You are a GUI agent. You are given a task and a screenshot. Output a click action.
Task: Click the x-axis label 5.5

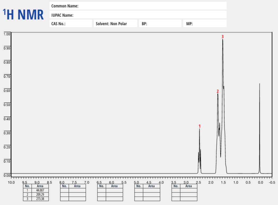click(124, 182)
